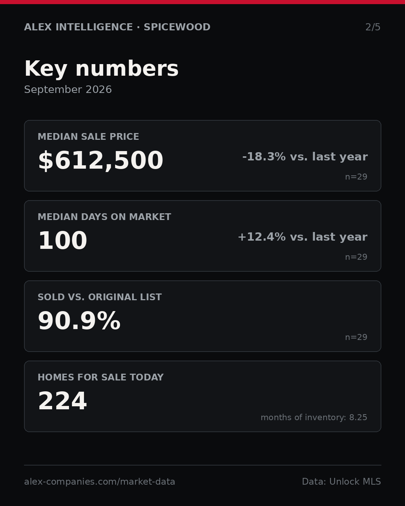Viewport: 405px width, 506px height.
Task: Click the 224 homes count
Action: (x=63, y=401)
